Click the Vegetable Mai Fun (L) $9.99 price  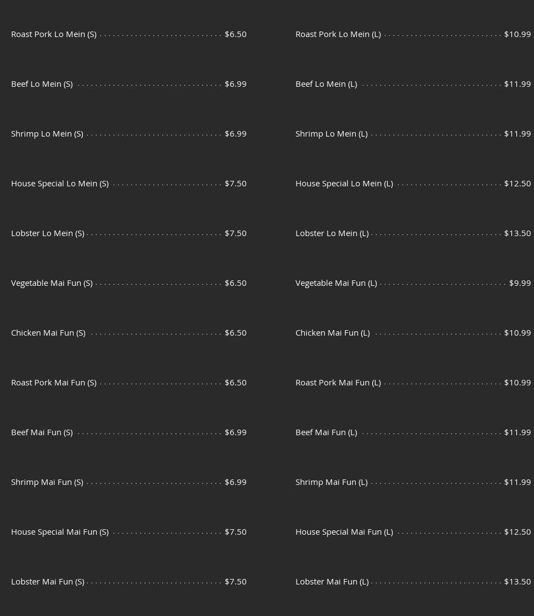[520, 283]
